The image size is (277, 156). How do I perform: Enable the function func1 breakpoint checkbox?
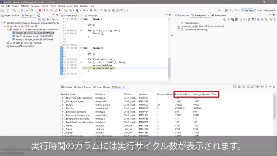(179, 23)
